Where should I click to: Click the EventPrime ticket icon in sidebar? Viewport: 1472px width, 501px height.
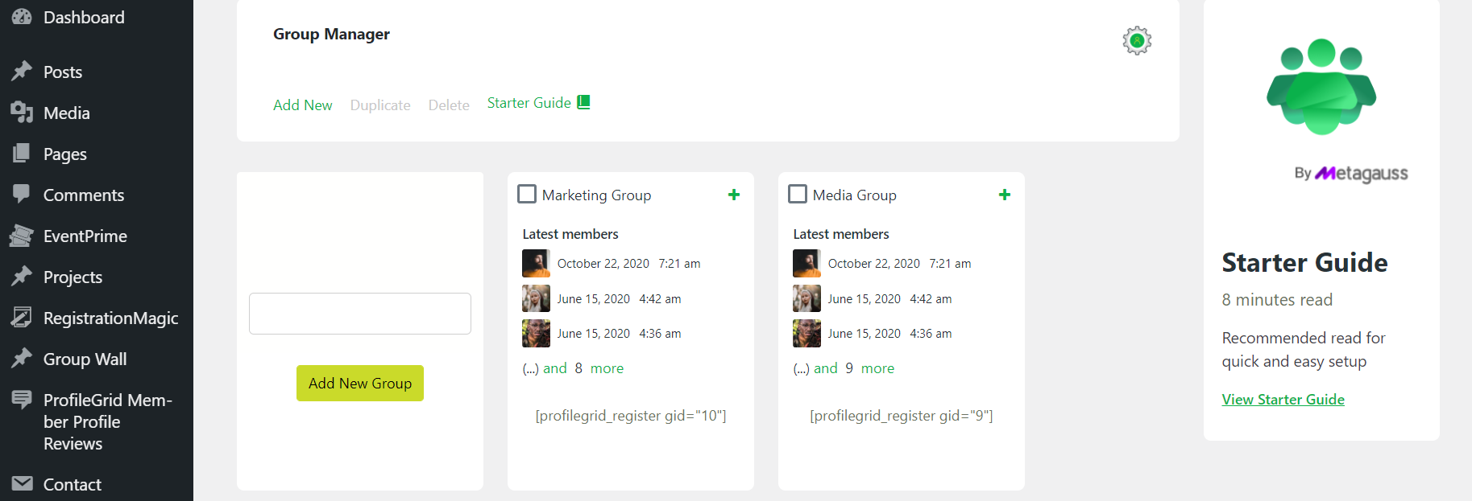22,236
